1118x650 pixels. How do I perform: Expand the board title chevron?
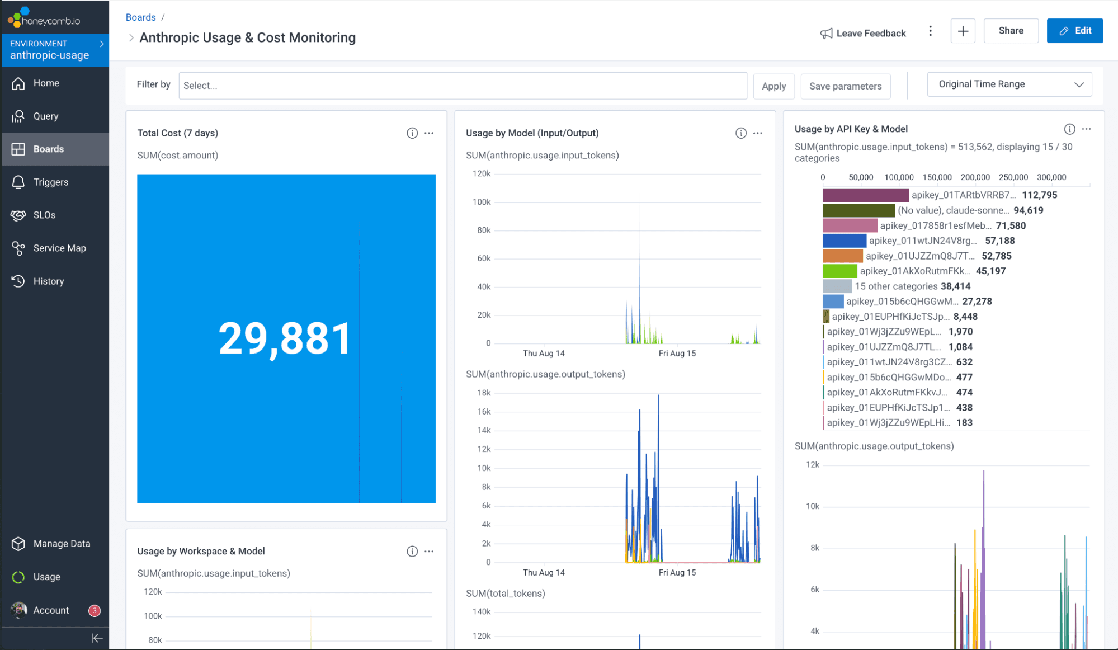[x=131, y=37]
